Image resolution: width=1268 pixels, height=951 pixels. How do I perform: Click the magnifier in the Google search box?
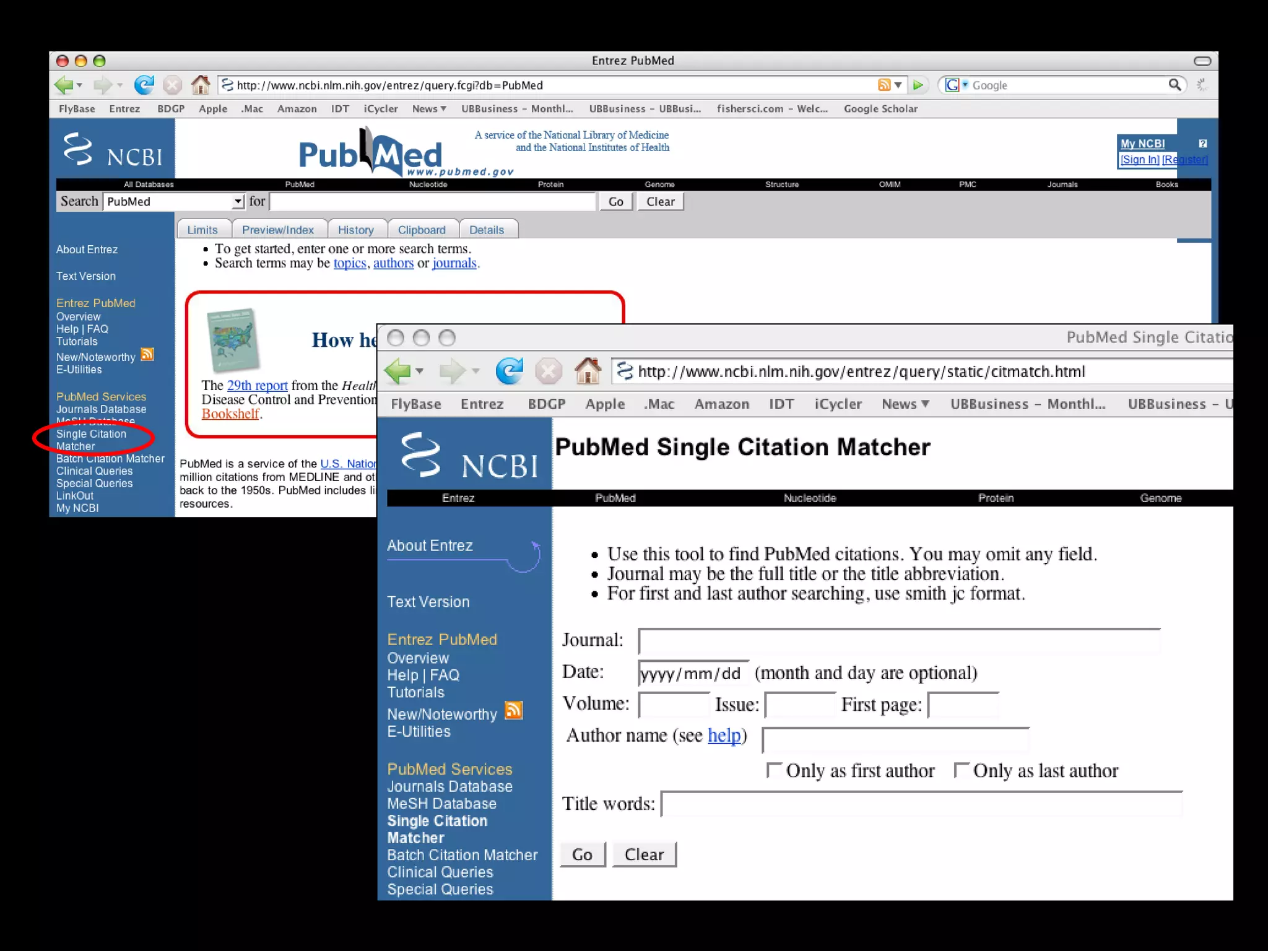(x=1174, y=85)
